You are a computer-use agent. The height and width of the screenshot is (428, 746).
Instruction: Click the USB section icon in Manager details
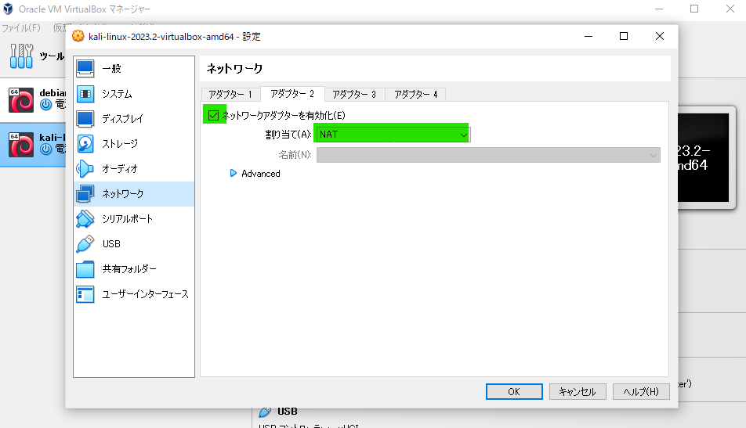coord(265,412)
